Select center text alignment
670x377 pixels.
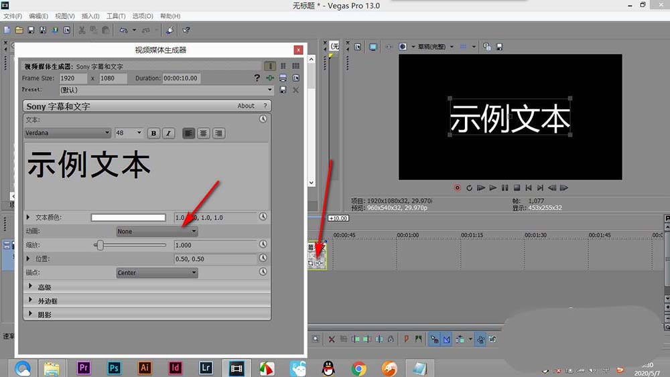point(204,133)
